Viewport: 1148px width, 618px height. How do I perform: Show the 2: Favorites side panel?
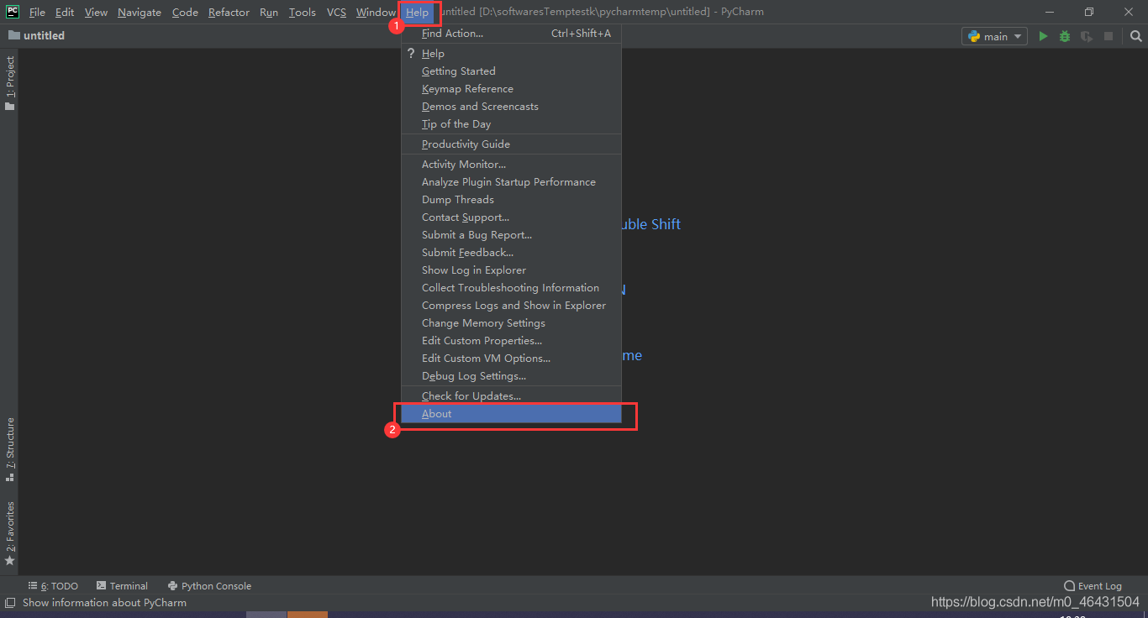(x=10, y=532)
